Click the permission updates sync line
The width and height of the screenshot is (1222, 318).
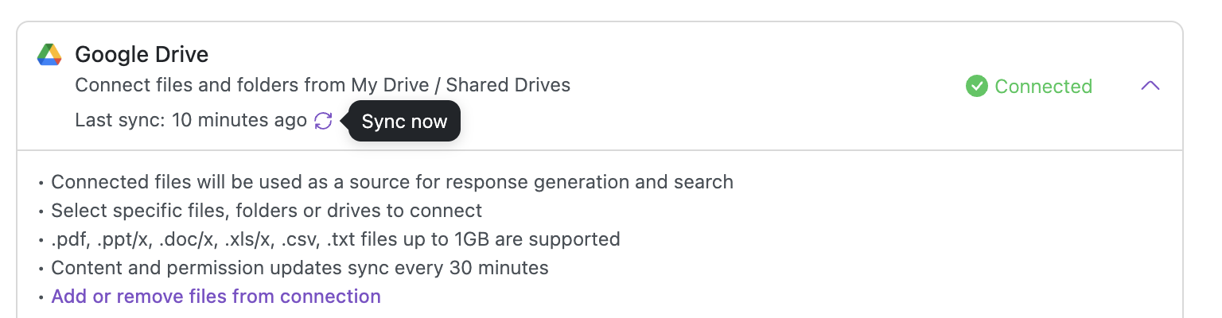pos(299,268)
